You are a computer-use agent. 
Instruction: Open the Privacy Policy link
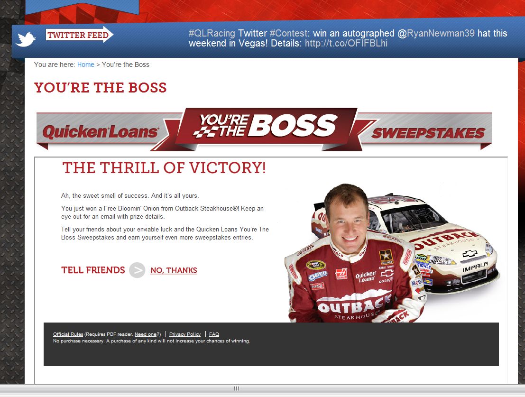[x=185, y=334]
